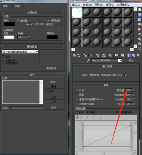Image resolution: width=142 pixels, height=155 pixels.
Task: Toggle 活动 checkbox in 大气 section
Action: tap(47, 91)
